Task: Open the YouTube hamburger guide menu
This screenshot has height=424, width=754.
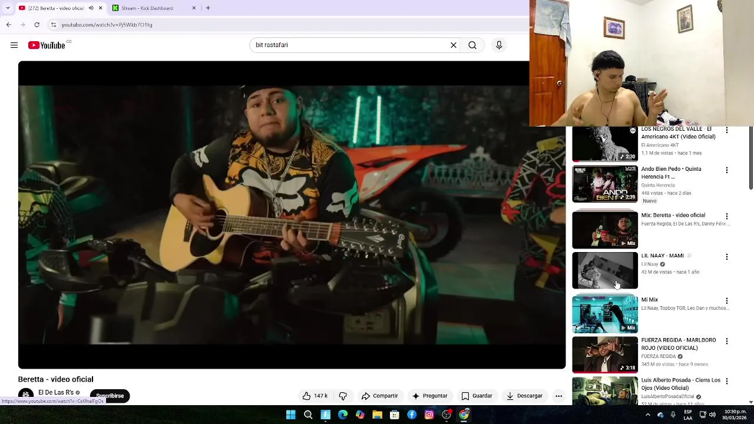Action: (14, 45)
